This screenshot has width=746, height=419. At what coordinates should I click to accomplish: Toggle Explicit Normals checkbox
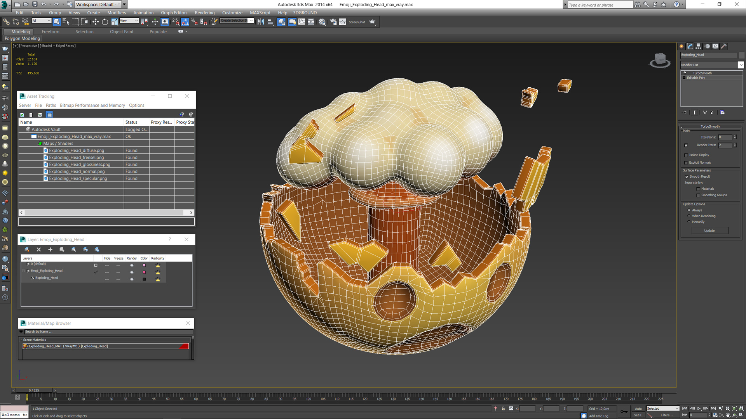pos(686,163)
